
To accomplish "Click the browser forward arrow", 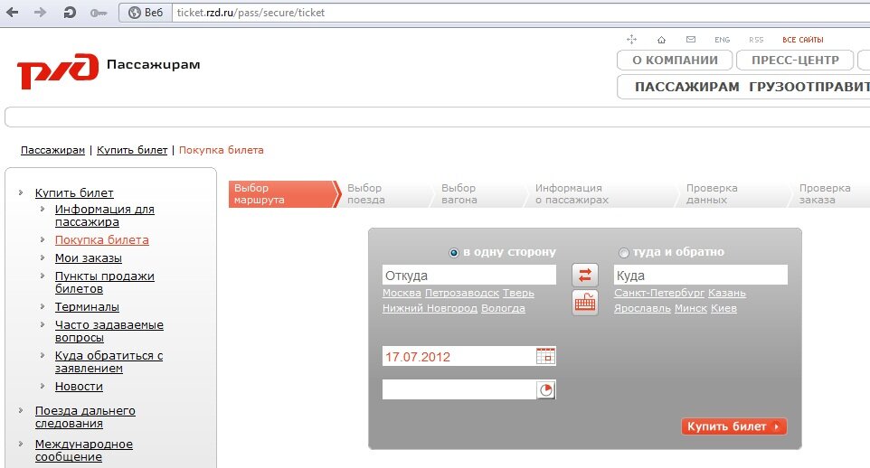I will click(40, 13).
